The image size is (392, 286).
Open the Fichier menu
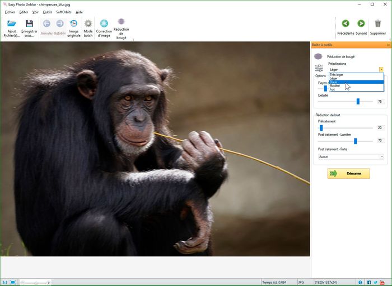pos(10,12)
